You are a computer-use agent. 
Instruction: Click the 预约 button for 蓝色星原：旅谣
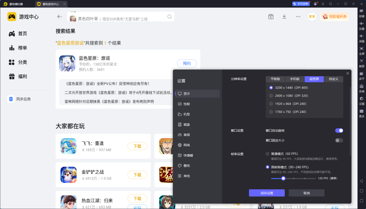pos(186,63)
